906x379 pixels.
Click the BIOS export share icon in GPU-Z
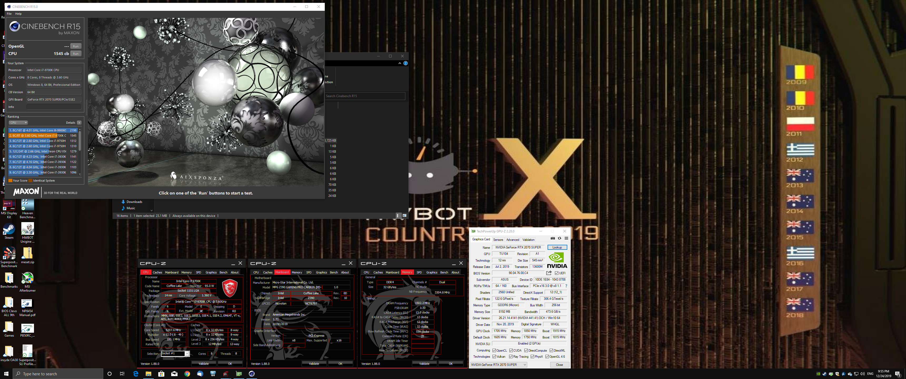click(549, 273)
